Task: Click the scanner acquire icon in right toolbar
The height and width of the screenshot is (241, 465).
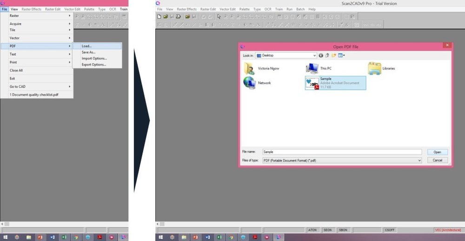Action: (178, 17)
